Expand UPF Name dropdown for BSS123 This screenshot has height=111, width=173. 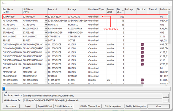pyautogui.click(x=46, y=40)
